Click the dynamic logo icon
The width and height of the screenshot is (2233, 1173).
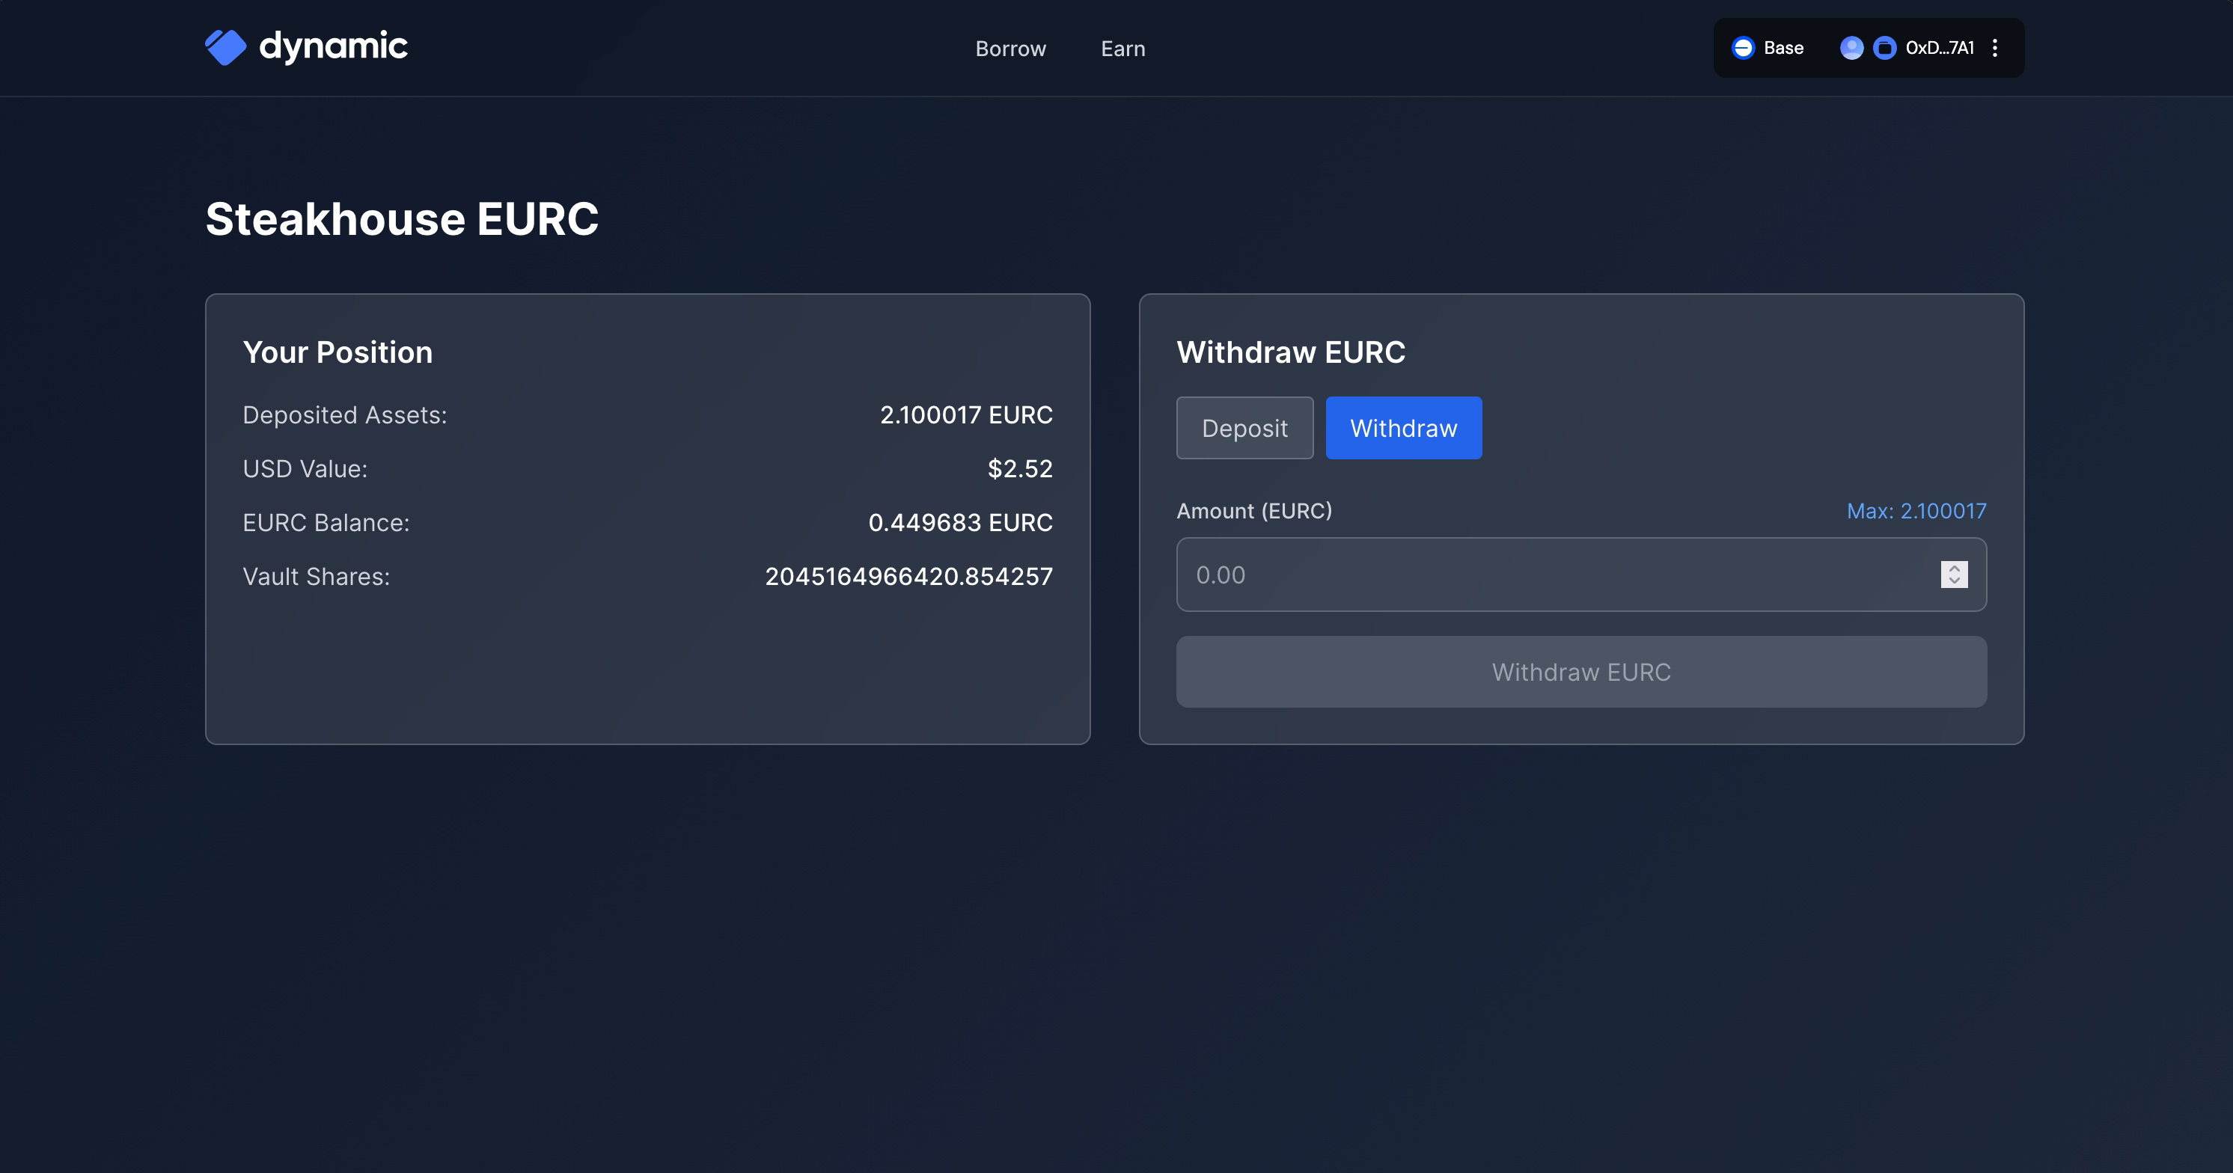225,48
